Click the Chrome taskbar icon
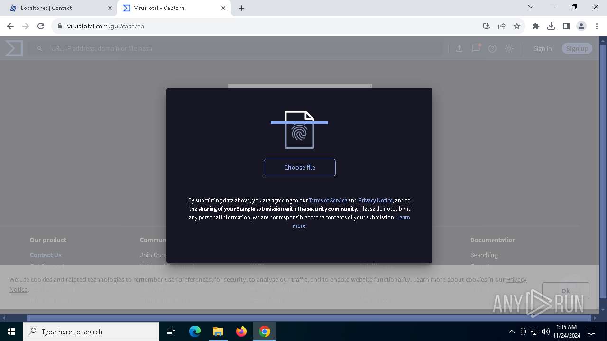The width and height of the screenshot is (607, 341). [265, 332]
